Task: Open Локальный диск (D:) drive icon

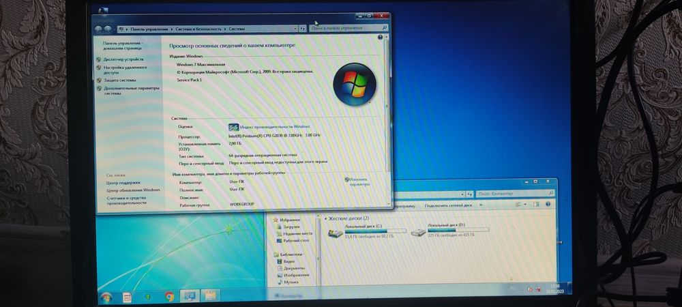Action: (x=418, y=233)
